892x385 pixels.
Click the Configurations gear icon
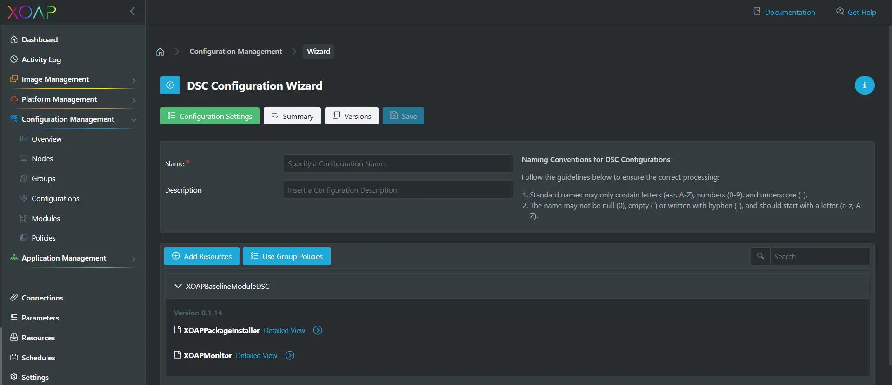24,198
